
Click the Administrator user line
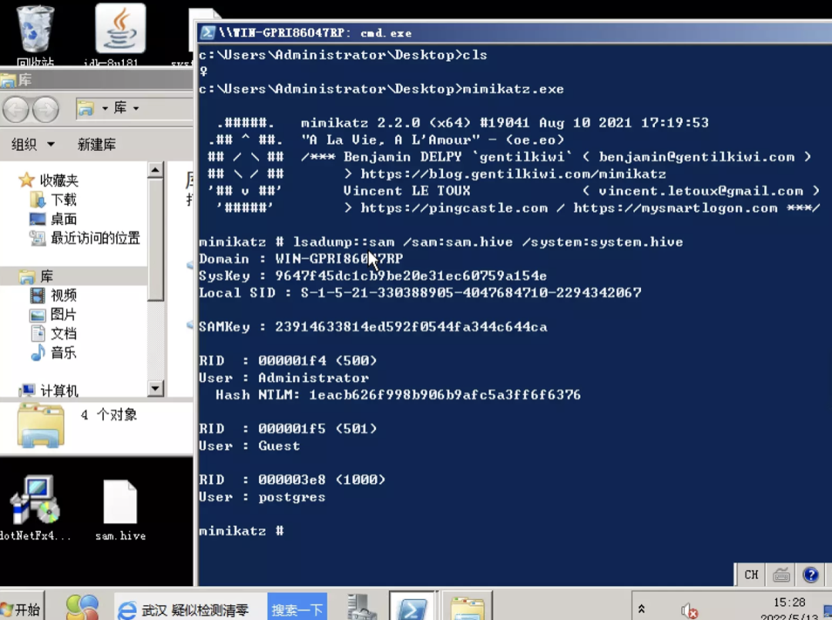click(x=283, y=377)
